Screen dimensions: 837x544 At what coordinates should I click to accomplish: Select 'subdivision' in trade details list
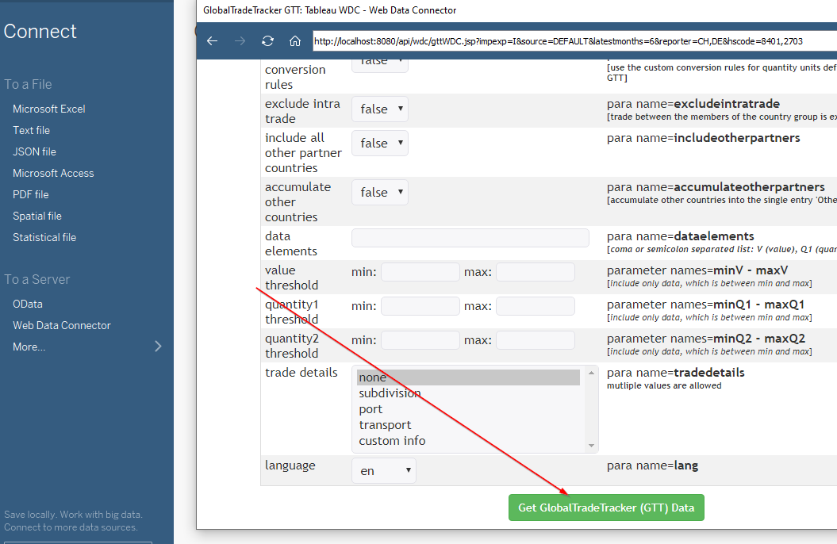pos(468,393)
